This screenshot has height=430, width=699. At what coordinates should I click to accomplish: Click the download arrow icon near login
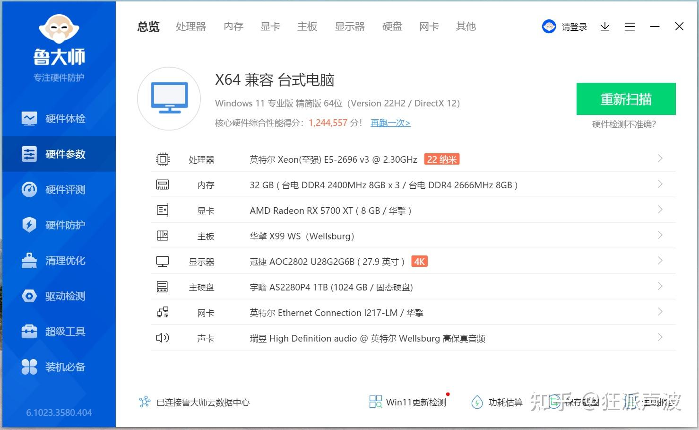pos(604,26)
